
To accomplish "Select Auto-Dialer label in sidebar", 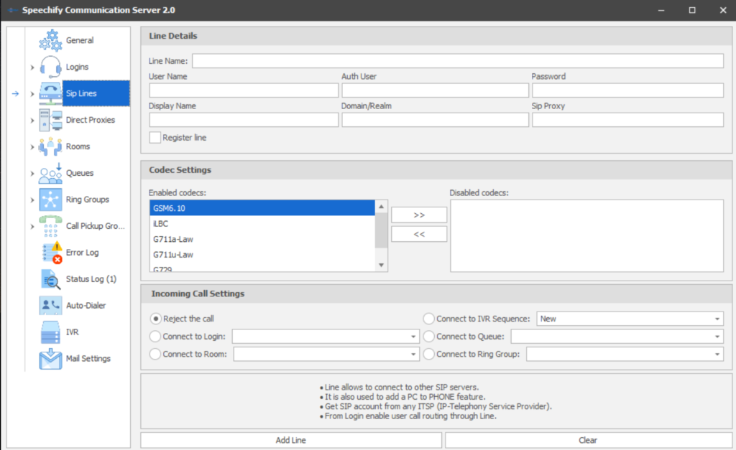I will point(86,305).
